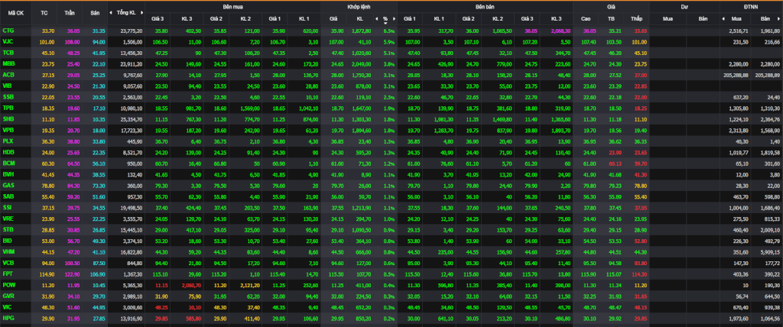783x327 pixels.
Task: Open the TCB stock symbol
Action: [x=8, y=53]
